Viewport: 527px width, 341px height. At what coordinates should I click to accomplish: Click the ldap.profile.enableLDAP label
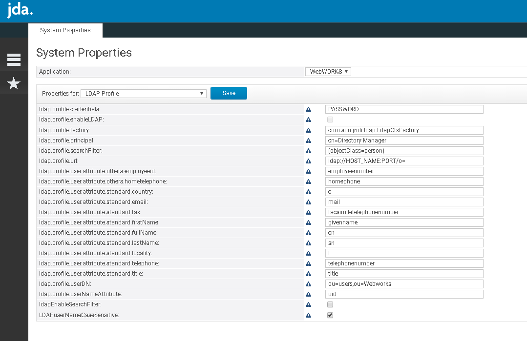pos(71,120)
